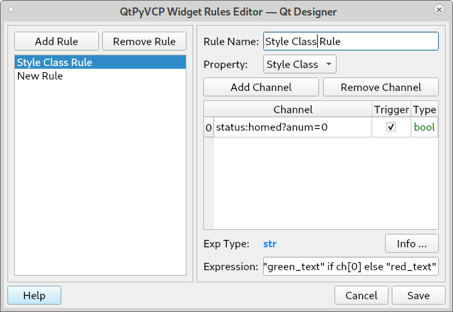The height and width of the screenshot is (312, 453).
Task: Close the Widget Rules Editor window
Action: point(439,10)
